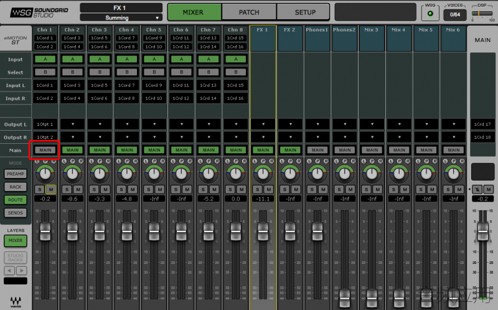The image size is (498, 310).
Task: Click the Chn 2 gain value -8.6
Action: click(72, 199)
